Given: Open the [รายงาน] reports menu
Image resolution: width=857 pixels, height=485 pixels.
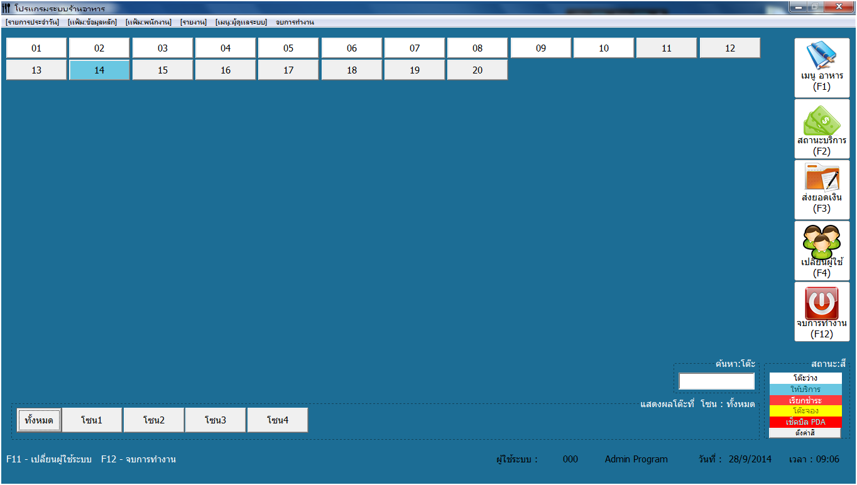Looking at the screenshot, I should [194, 22].
